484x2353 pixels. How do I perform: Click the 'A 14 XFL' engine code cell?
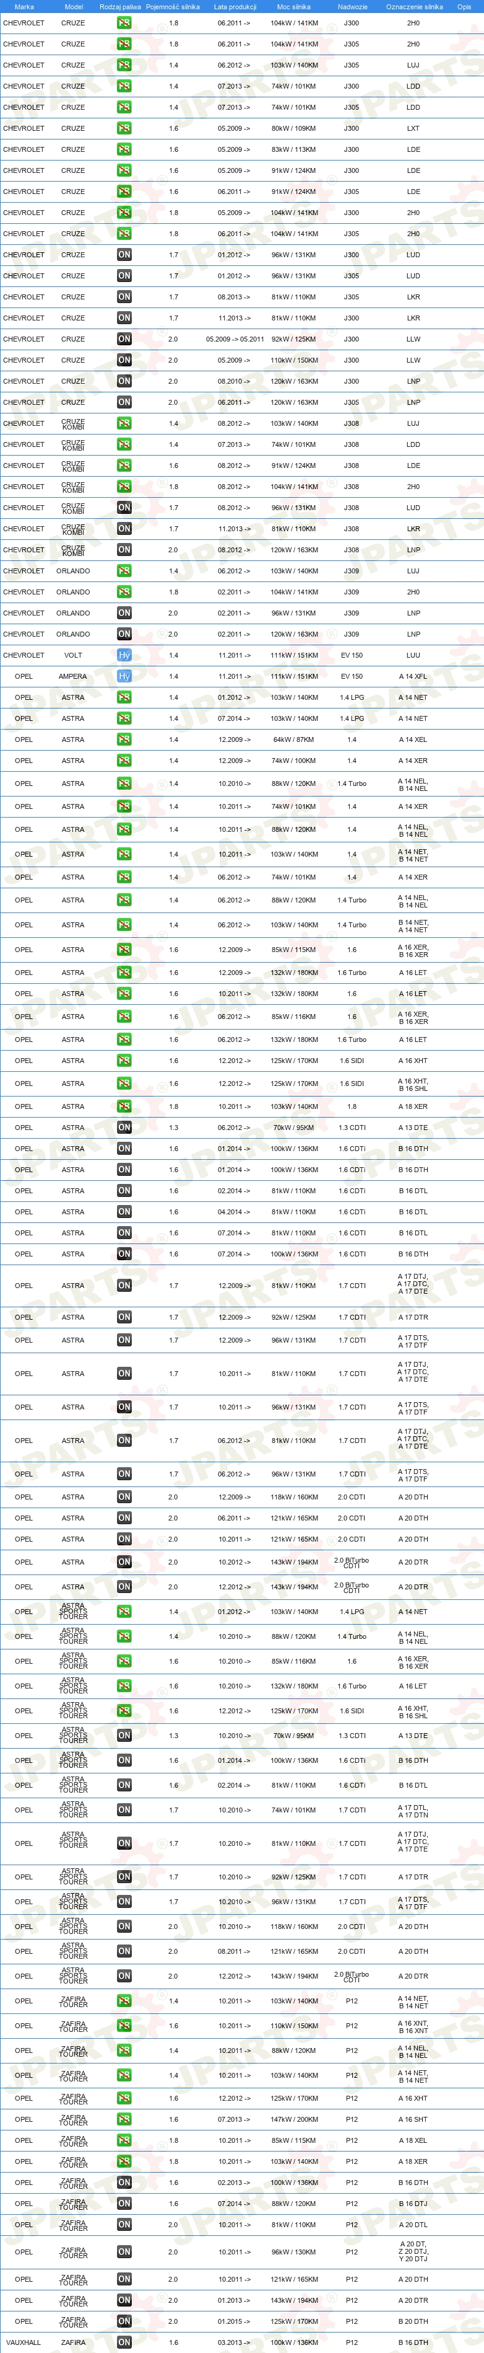tap(413, 677)
